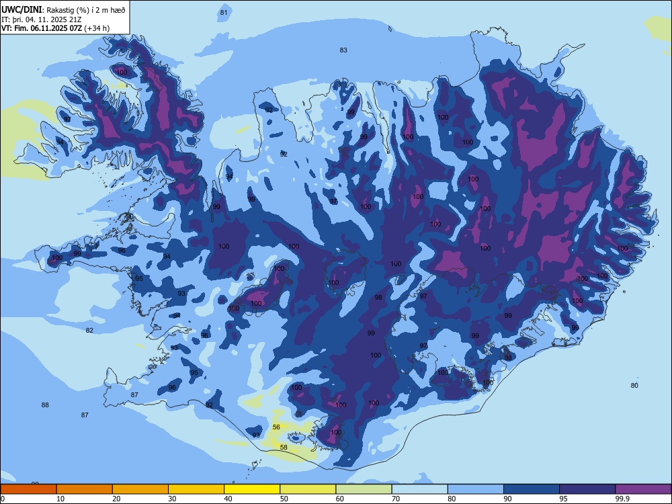This screenshot has width=672, height=504.
Task: Click the amber 20–30 legend swatch
Action: (140, 489)
